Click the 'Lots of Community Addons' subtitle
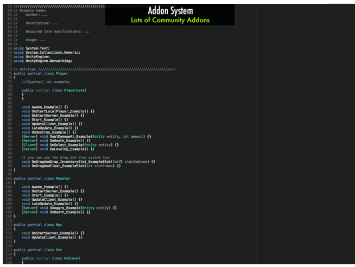 (170, 20)
